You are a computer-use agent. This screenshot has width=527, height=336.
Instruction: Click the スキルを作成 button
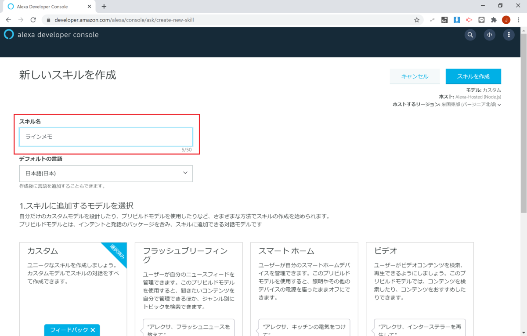click(x=473, y=76)
